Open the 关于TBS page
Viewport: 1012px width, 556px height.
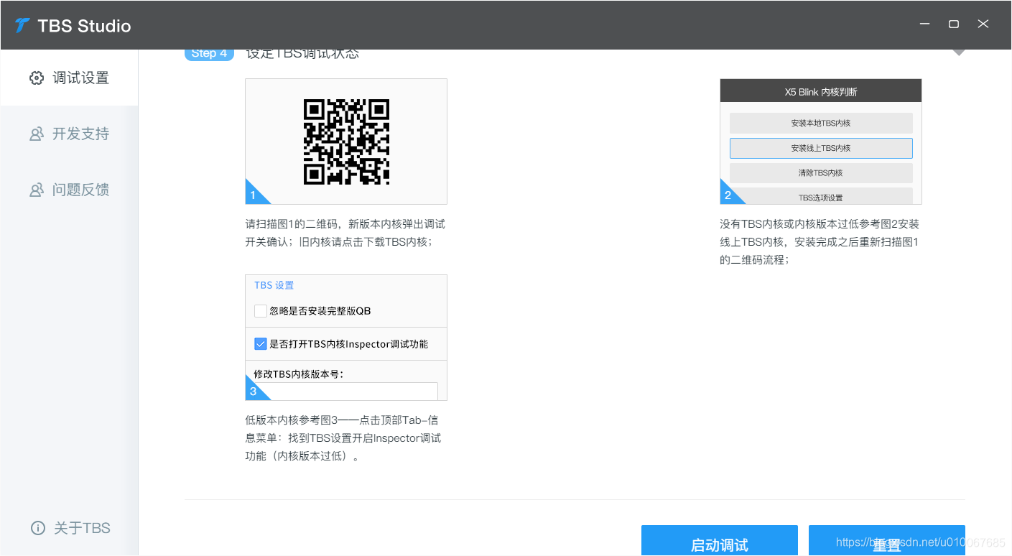point(69,528)
